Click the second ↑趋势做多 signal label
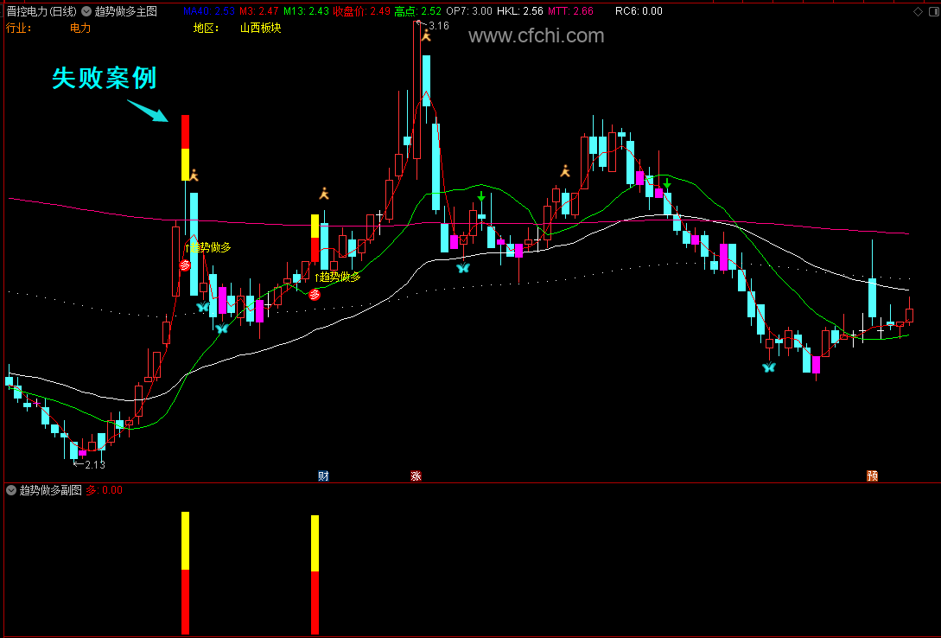 337,277
